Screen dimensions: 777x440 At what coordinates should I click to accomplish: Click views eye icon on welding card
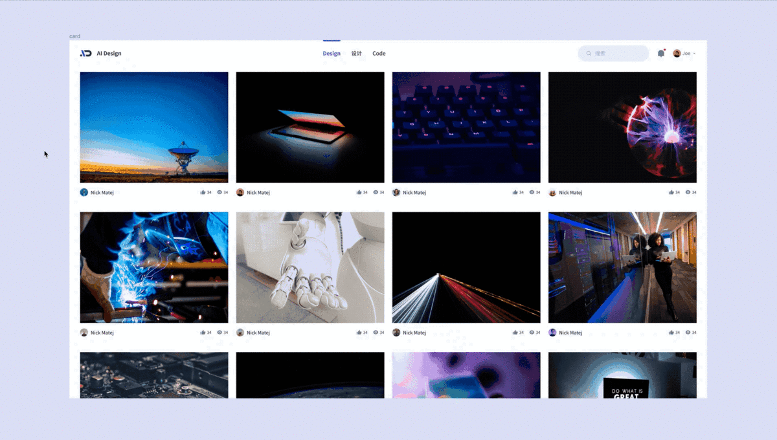pyautogui.click(x=220, y=333)
